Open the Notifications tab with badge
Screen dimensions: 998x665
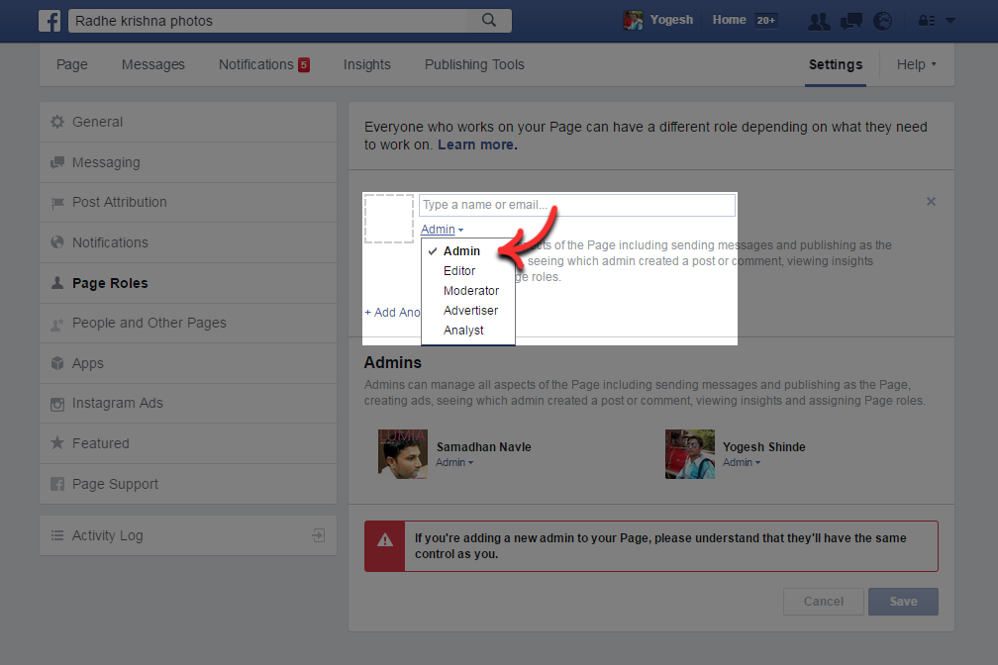[264, 64]
